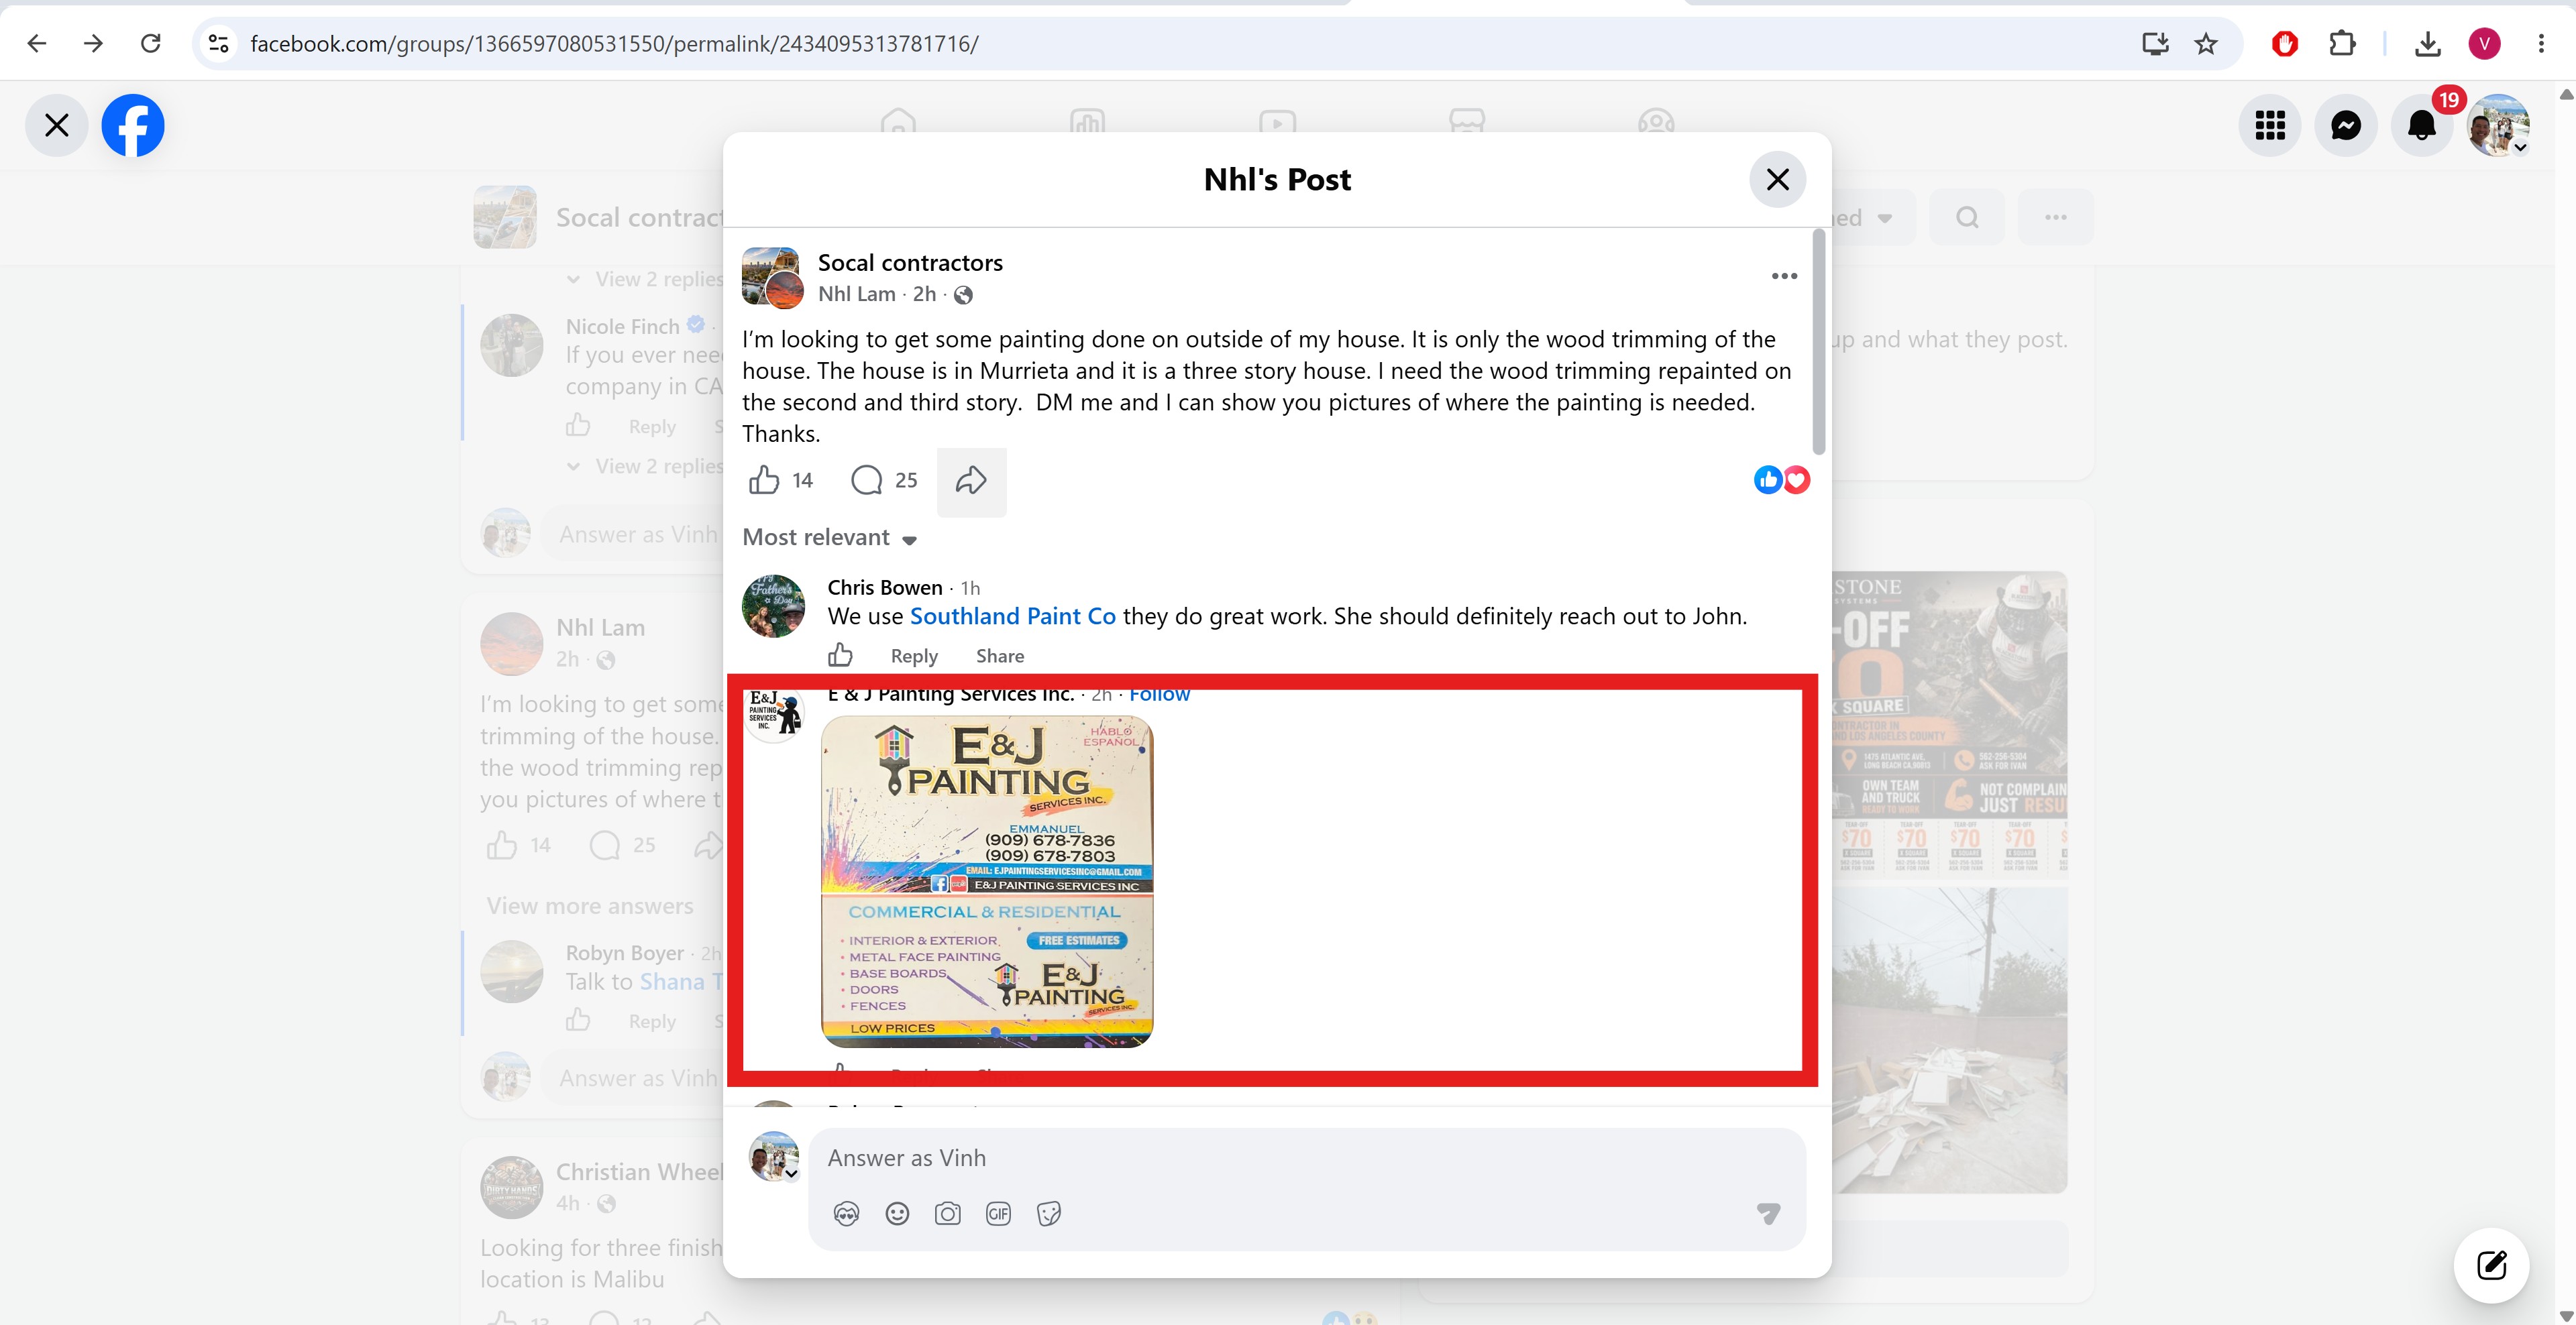Switch commenting identity via avatar arrow

click(791, 1174)
